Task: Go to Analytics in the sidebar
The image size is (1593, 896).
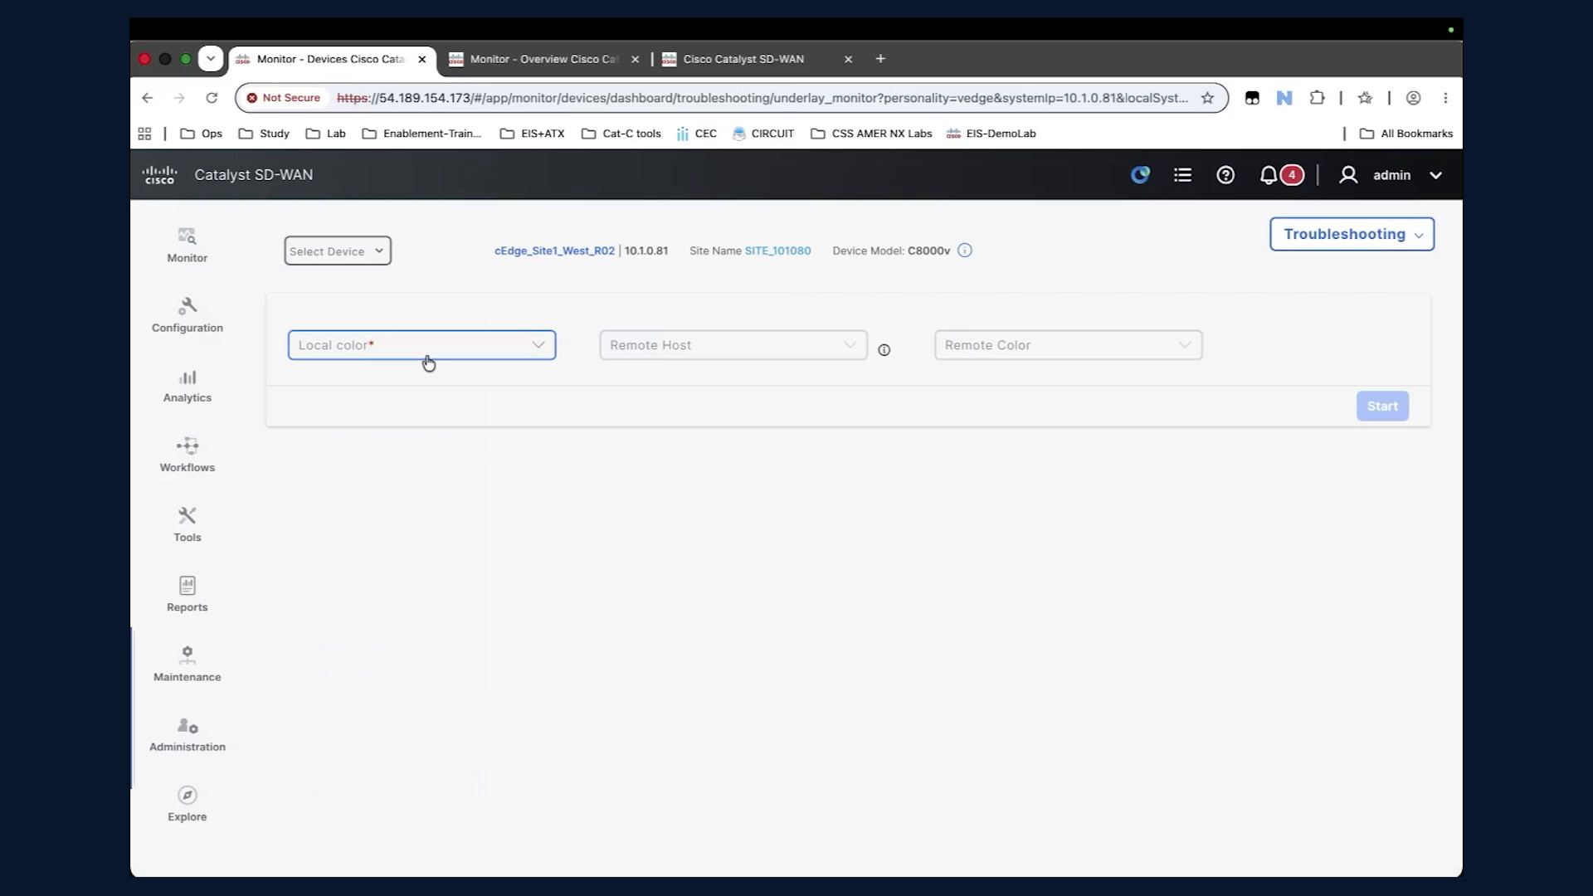Action: [187, 386]
